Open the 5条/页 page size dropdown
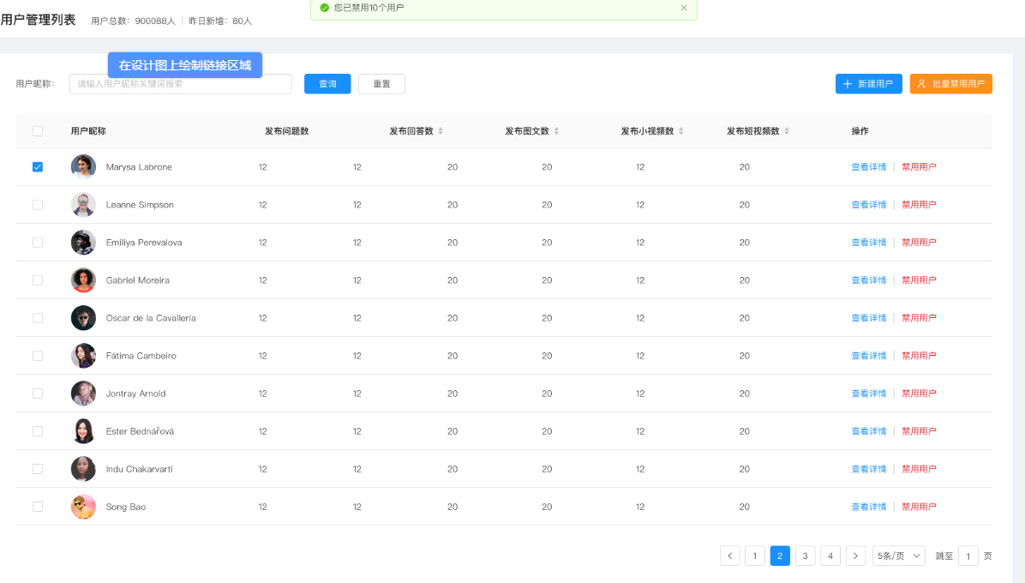 click(899, 556)
